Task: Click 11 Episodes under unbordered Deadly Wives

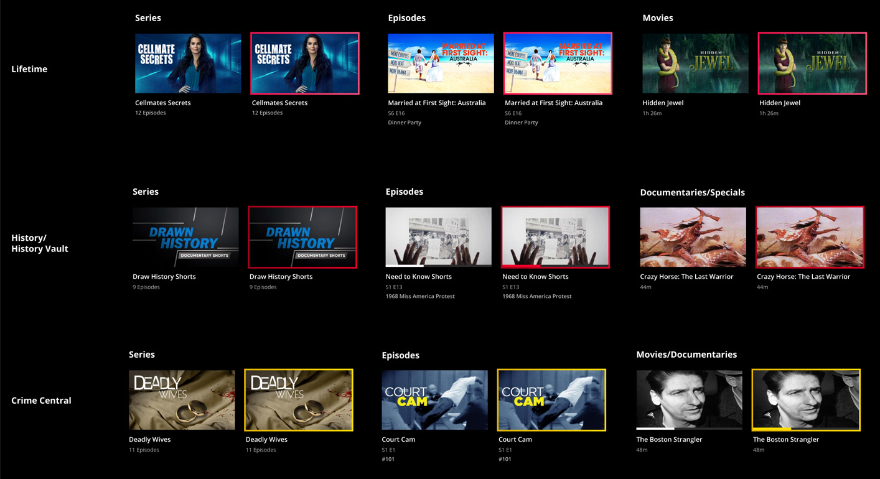Action: click(144, 450)
